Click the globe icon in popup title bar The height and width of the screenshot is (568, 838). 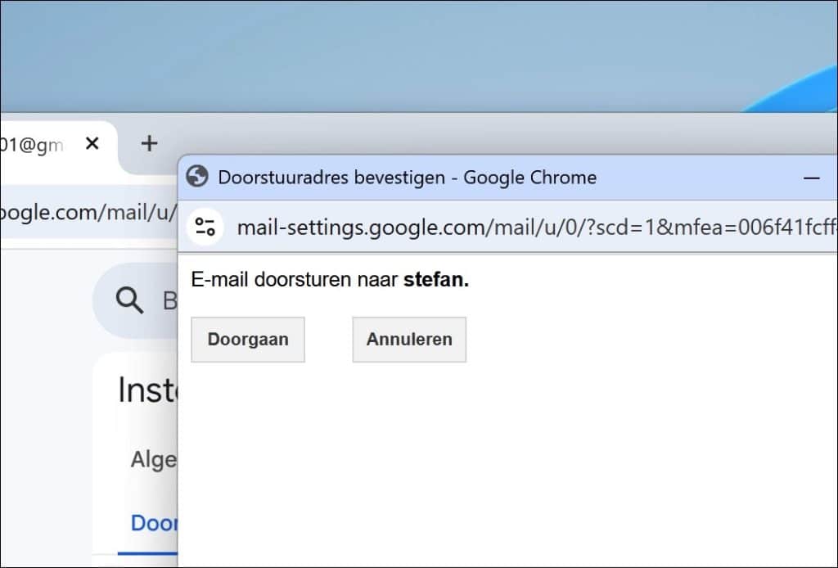pyautogui.click(x=197, y=176)
